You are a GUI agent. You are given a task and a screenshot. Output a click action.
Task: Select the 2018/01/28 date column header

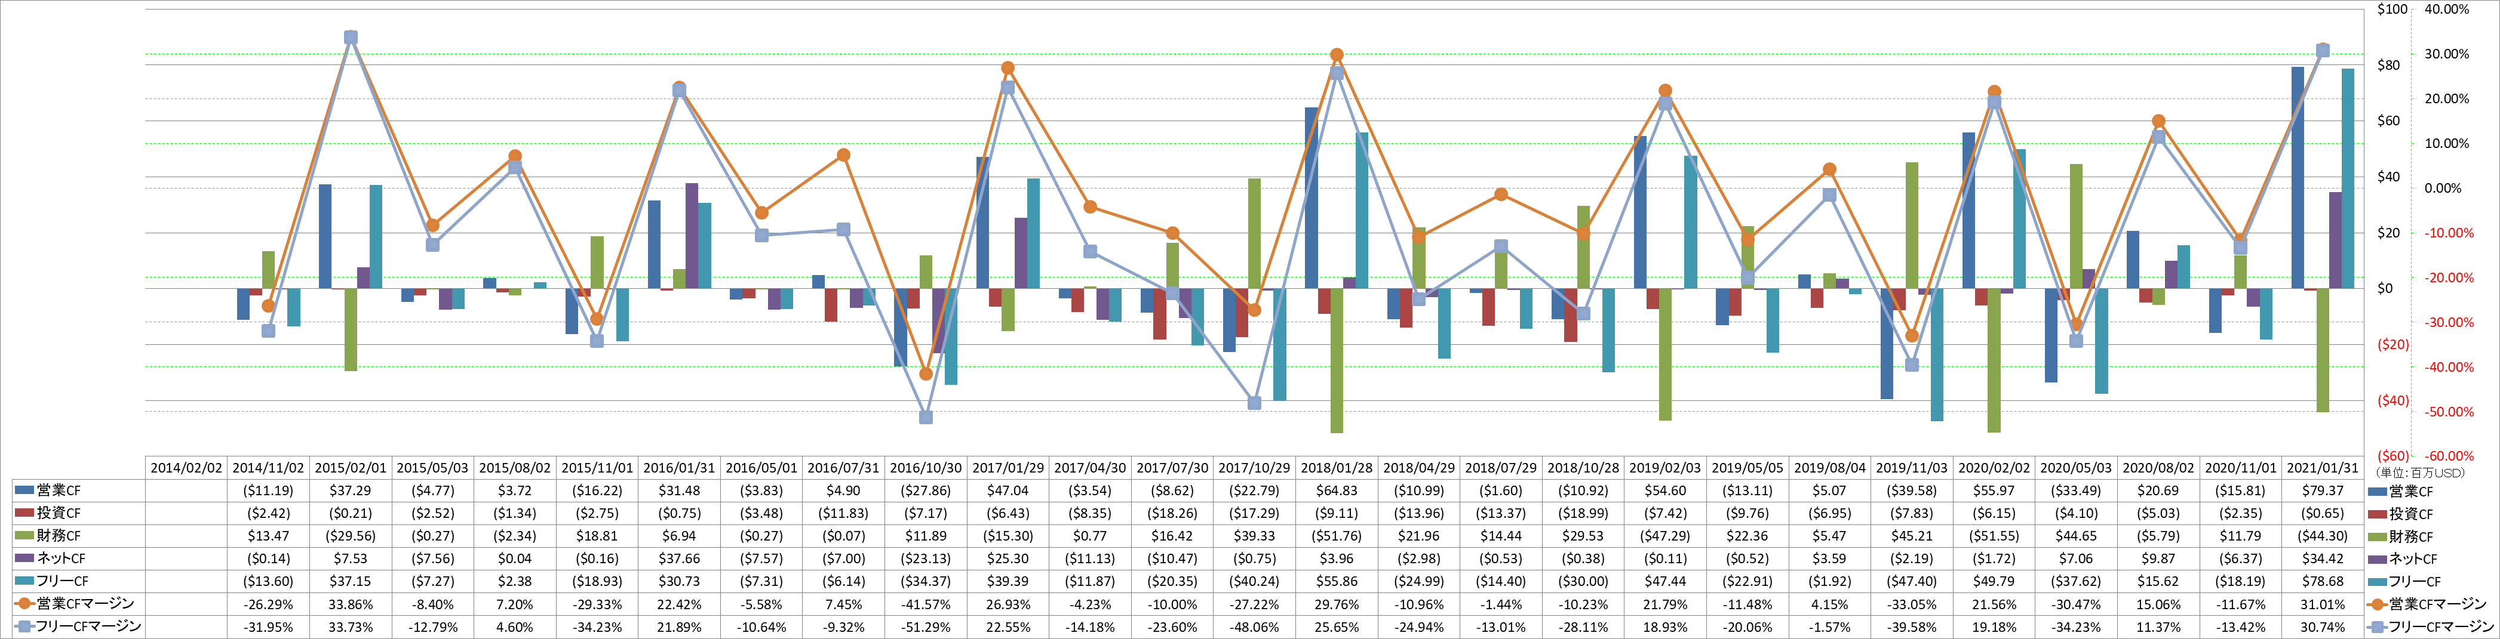[x=1337, y=467]
